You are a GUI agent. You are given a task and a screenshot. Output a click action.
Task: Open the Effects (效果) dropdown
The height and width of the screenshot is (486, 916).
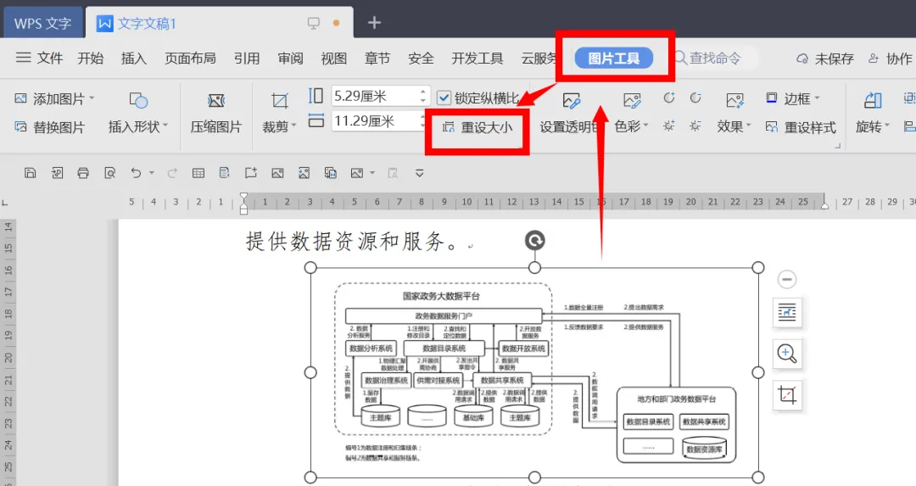click(x=748, y=125)
